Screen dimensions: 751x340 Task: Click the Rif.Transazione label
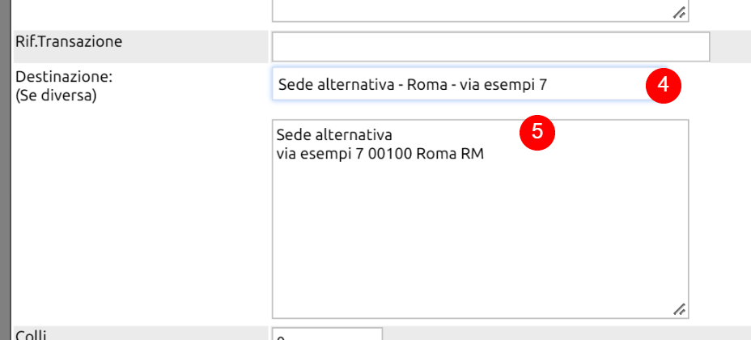tap(69, 41)
